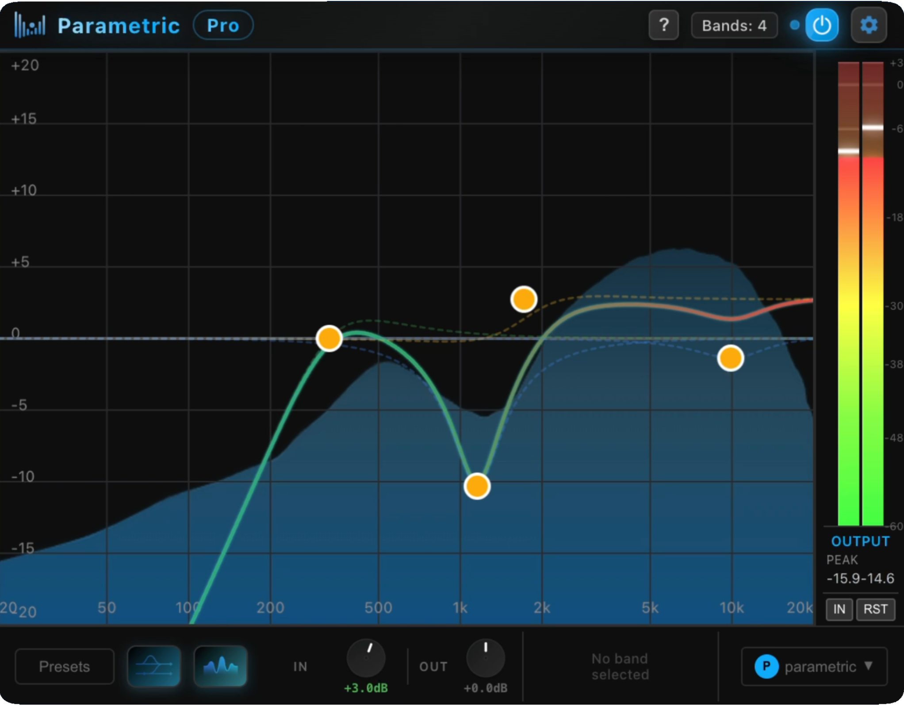The height and width of the screenshot is (706, 904).
Task: Select the spectrum analyzer view icon
Action: [220, 666]
